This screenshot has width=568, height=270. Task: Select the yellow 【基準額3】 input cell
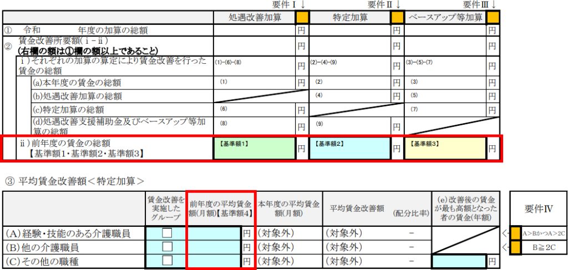tap(445, 149)
